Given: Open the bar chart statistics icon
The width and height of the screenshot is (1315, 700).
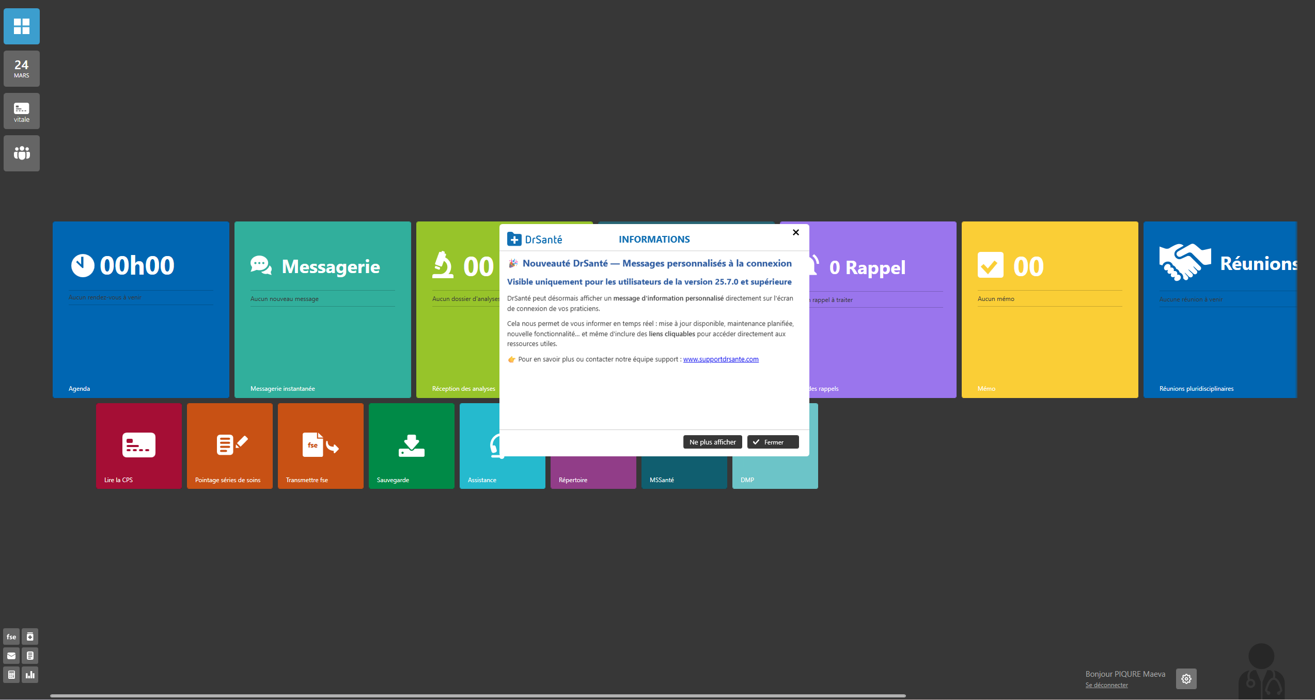Looking at the screenshot, I should [30, 675].
